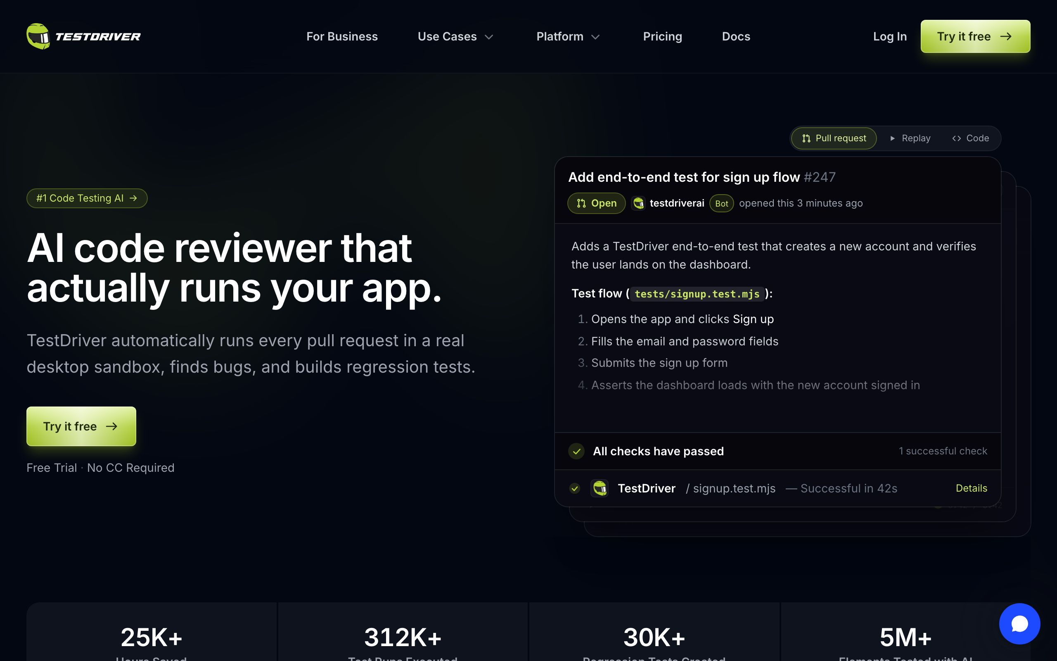Click the Bot badge label
This screenshot has width=1057, height=661.
point(722,204)
